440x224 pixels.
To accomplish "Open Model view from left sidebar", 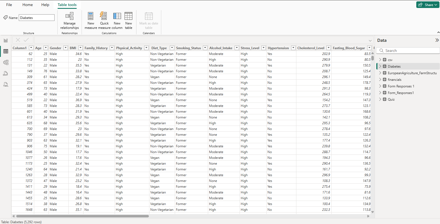I will tap(6, 62).
